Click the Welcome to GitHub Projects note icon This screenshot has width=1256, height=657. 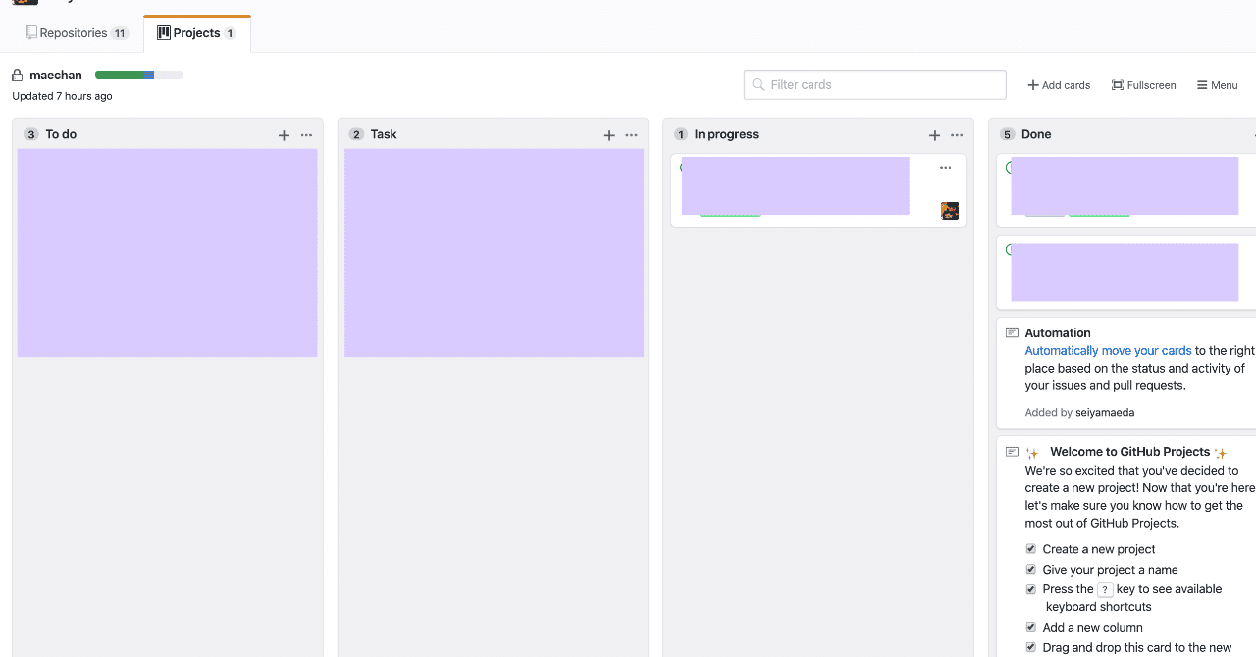click(x=1012, y=452)
